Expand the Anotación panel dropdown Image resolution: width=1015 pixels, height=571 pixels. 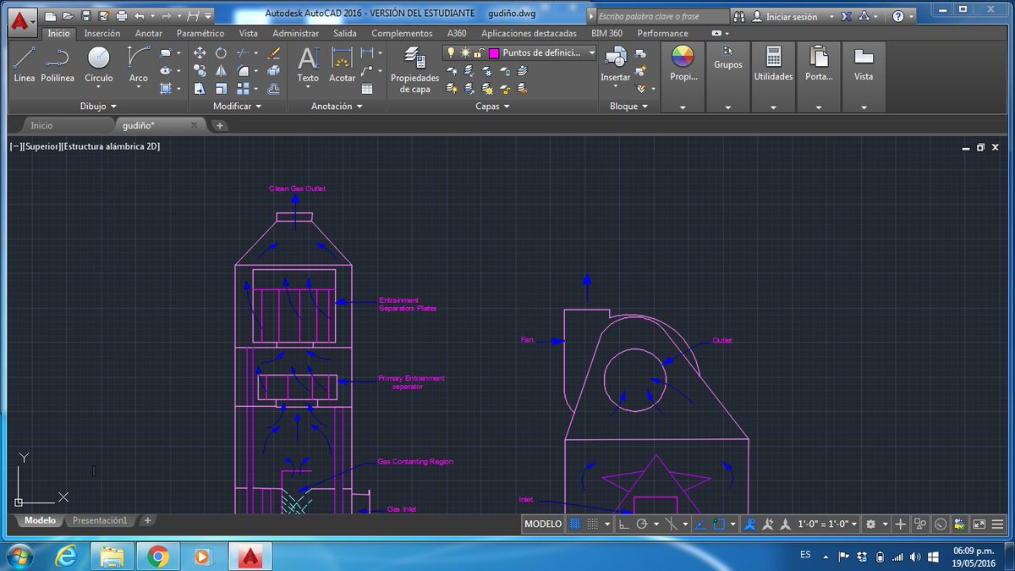(337, 107)
